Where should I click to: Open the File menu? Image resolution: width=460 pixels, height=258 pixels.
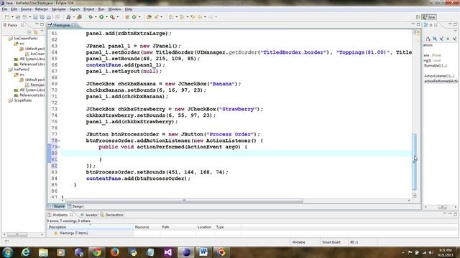(4, 9)
